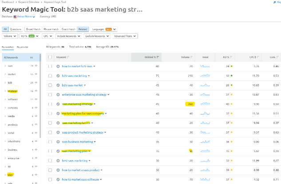The height and width of the screenshot is (184, 281).
Task: Open the CPC filter dropdown
Action: 48,36
